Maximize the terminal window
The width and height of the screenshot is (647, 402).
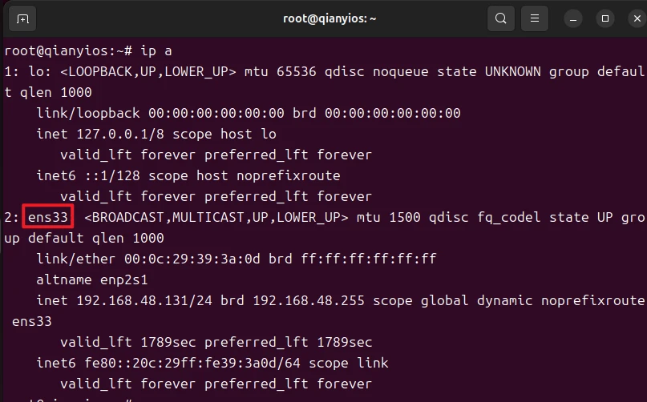tap(605, 18)
